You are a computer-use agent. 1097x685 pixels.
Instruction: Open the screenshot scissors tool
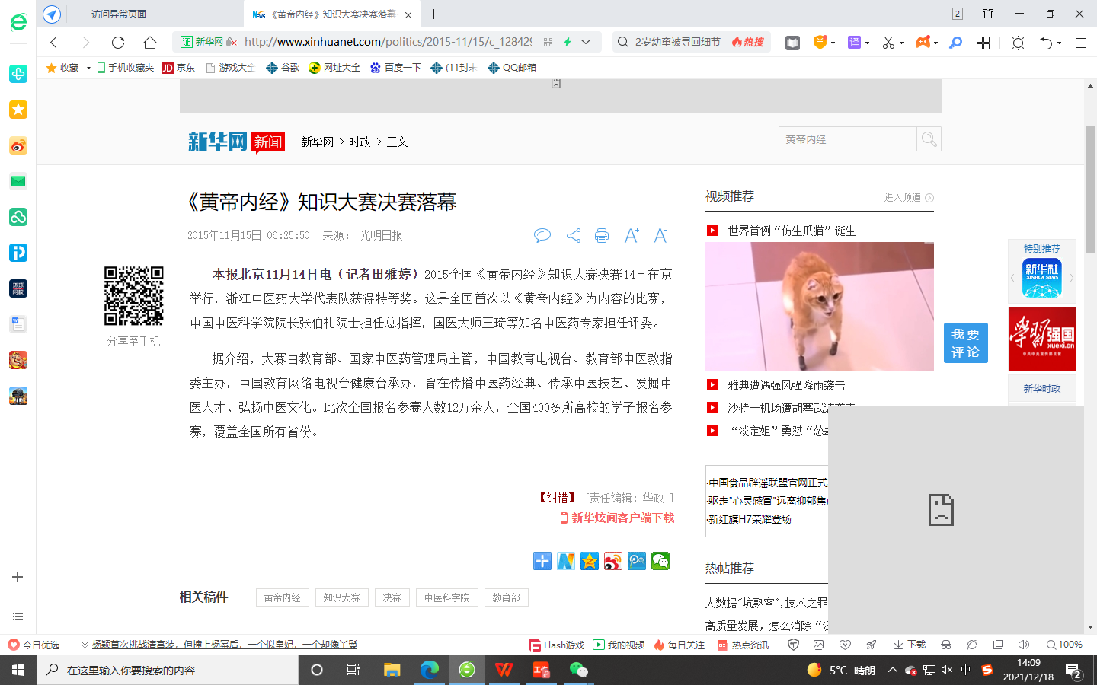[888, 43]
